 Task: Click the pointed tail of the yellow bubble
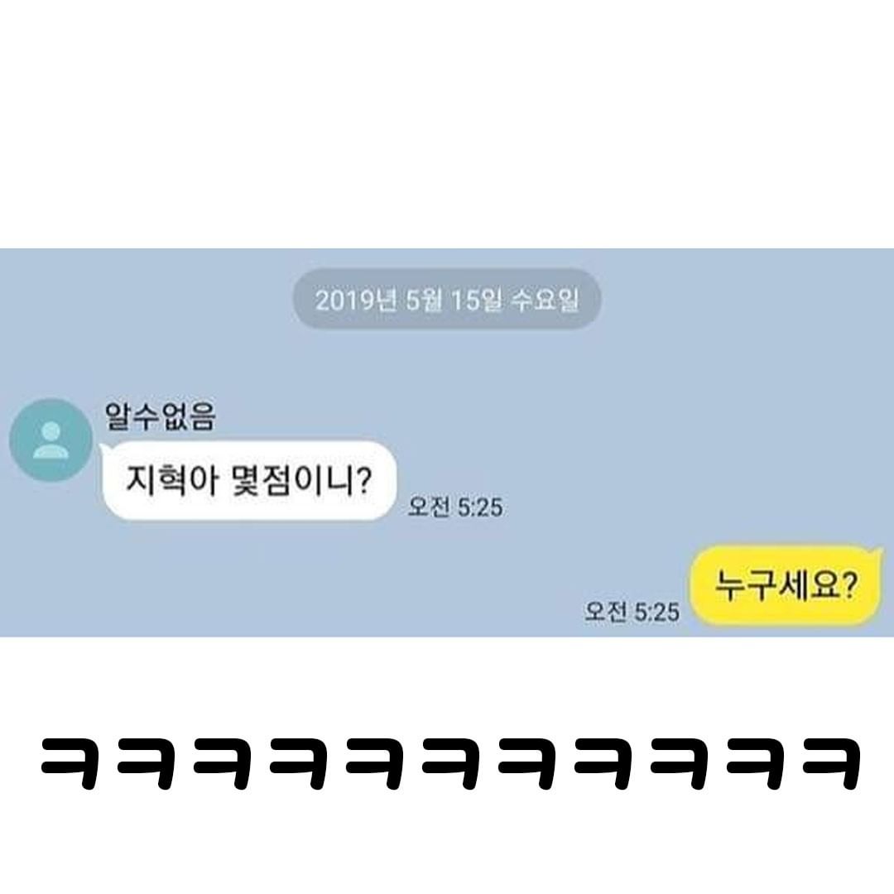878,553
